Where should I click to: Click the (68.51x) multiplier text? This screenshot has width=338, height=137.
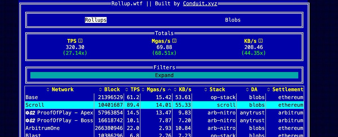point(164,53)
